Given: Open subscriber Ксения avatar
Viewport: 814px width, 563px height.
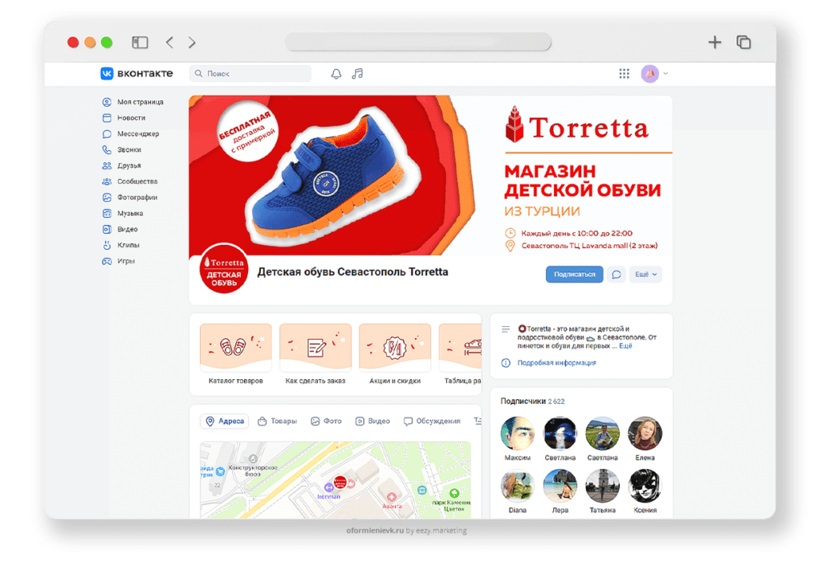Looking at the screenshot, I should tap(645, 486).
